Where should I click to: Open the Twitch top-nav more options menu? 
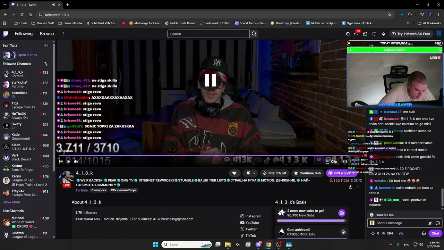pyautogui.click(x=63, y=34)
